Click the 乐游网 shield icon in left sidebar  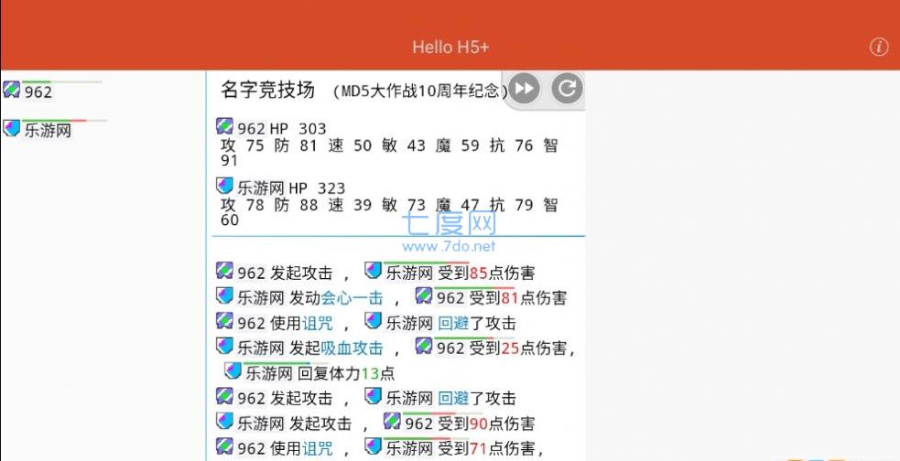pos(12,128)
